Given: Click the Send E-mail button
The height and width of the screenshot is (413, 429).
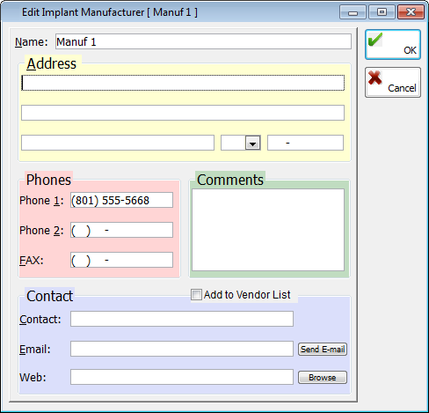Looking at the screenshot, I should click(x=323, y=350).
